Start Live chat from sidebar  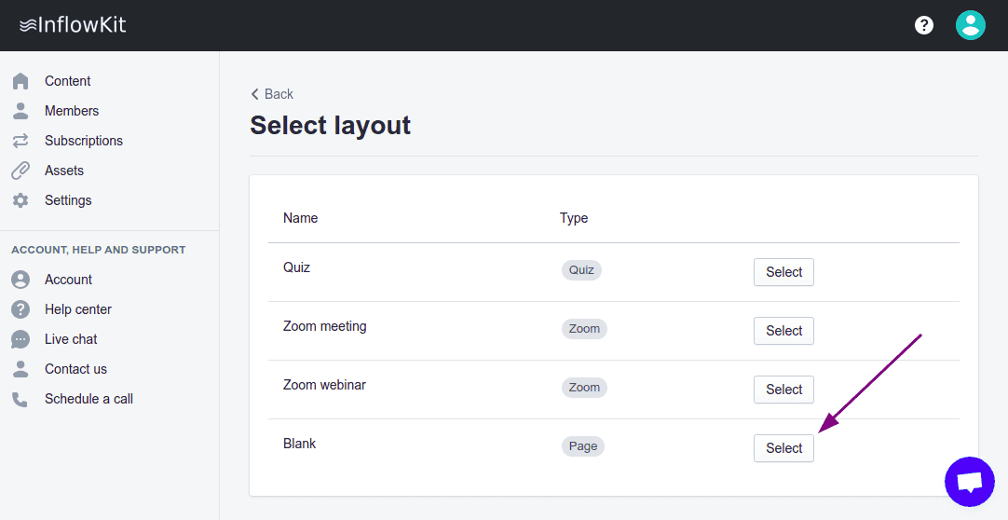tap(71, 339)
